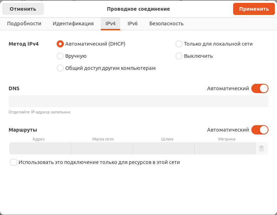Open the Безопасность tab
This screenshot has height=215, width=277.
tap(166, 24)
